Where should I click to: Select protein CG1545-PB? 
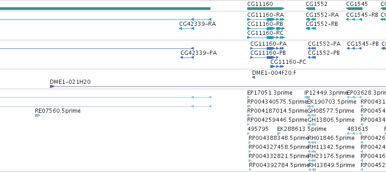pyautogui.click(x=363, y=44)
